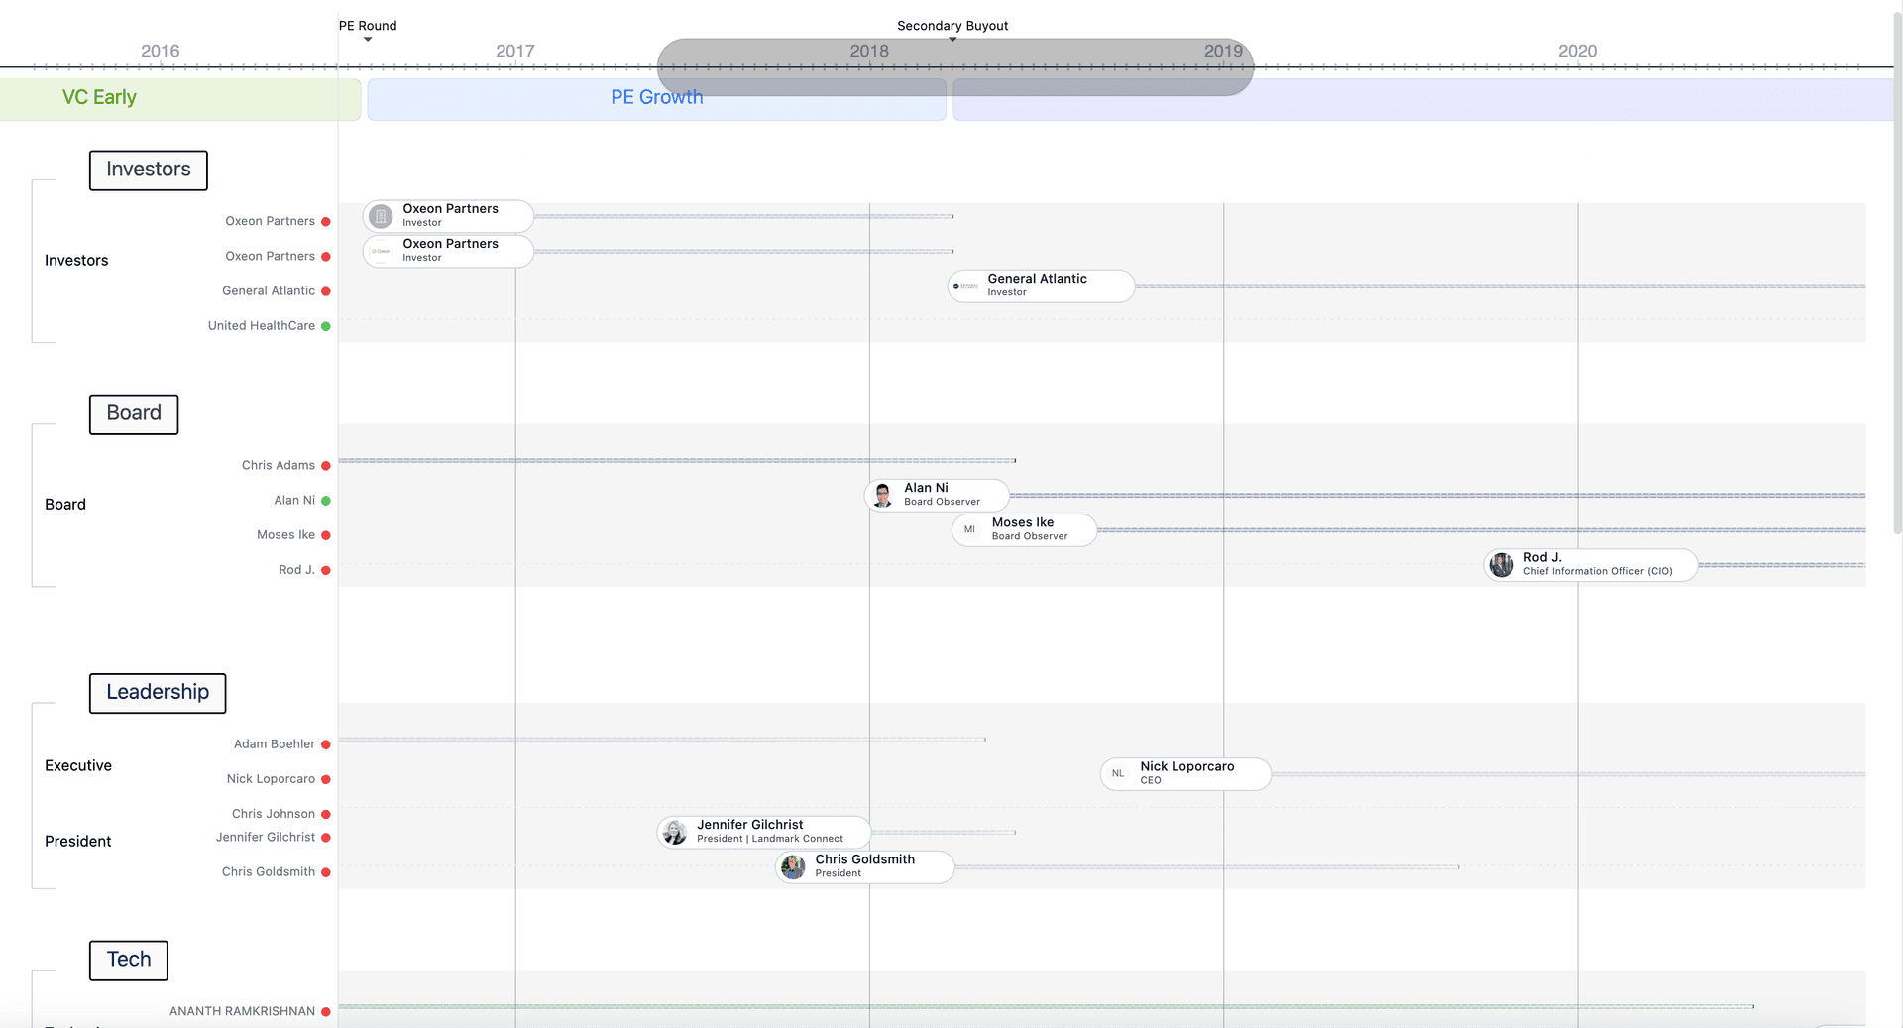
Task: Toggle the red dot beside Chris Adams
Action: click(x=326, y=466)
